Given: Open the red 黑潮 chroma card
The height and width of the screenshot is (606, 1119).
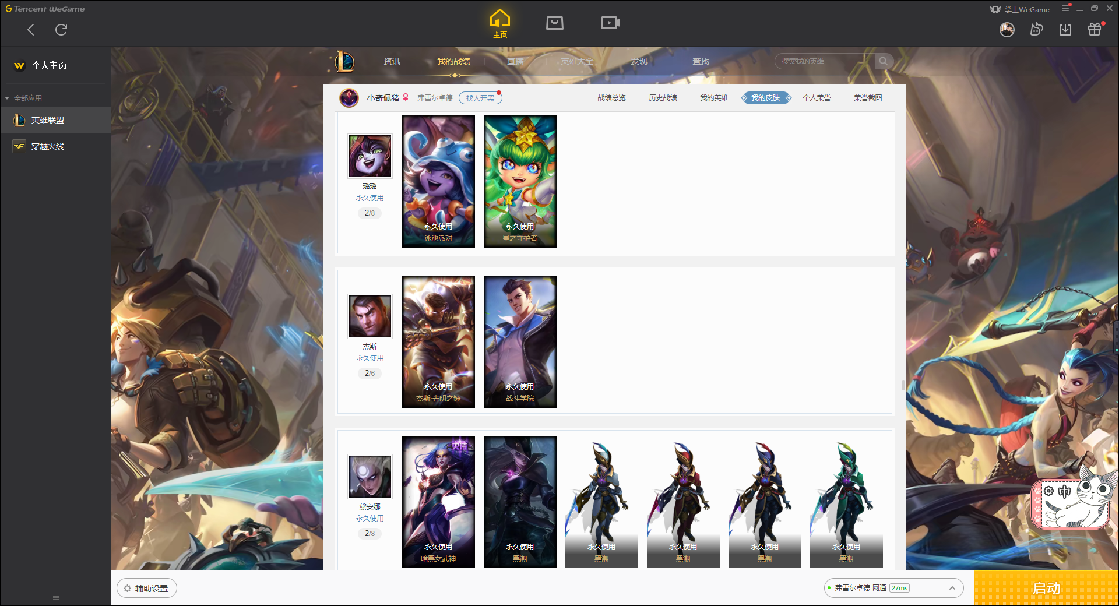Looking at the screenshot, I should [x=683, y=502].
